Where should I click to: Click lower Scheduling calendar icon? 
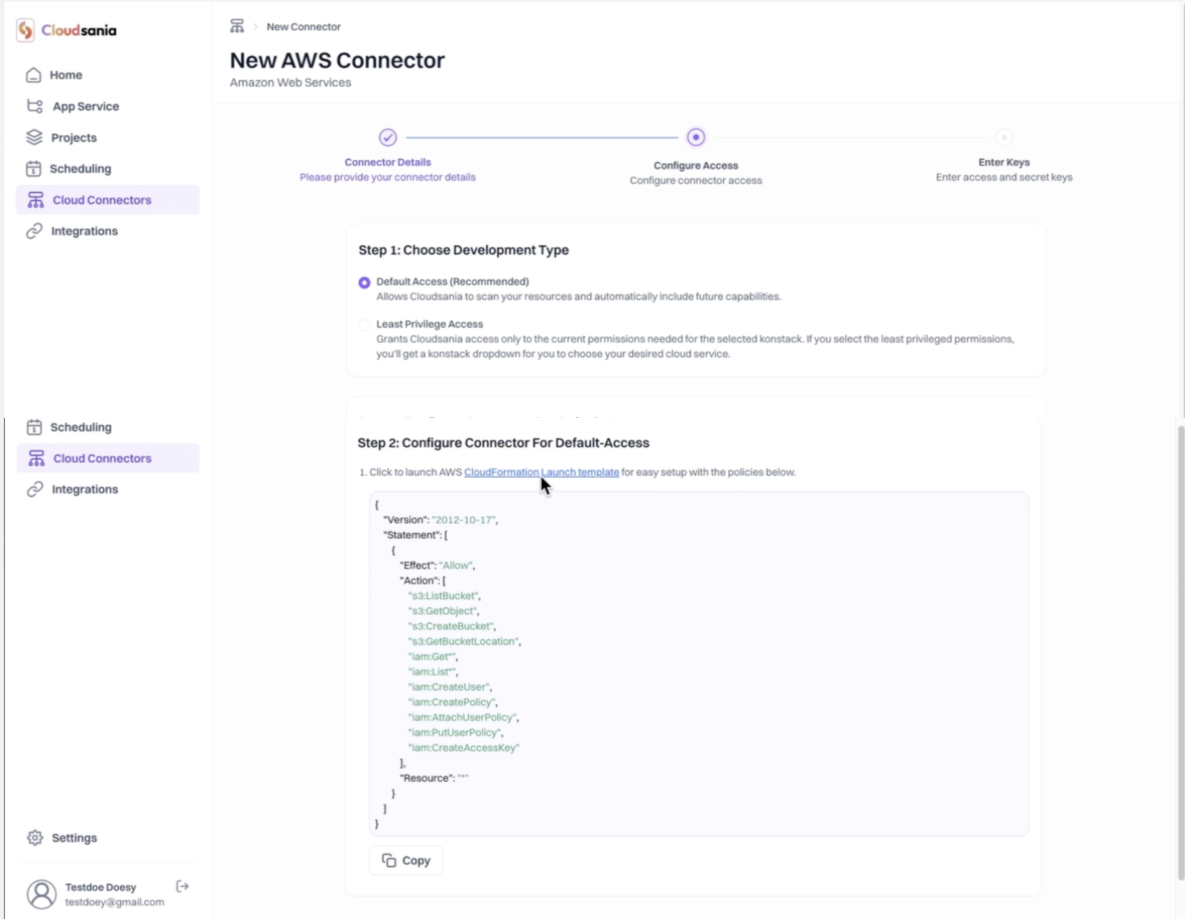pyautogui.click(x=34, y=427)
